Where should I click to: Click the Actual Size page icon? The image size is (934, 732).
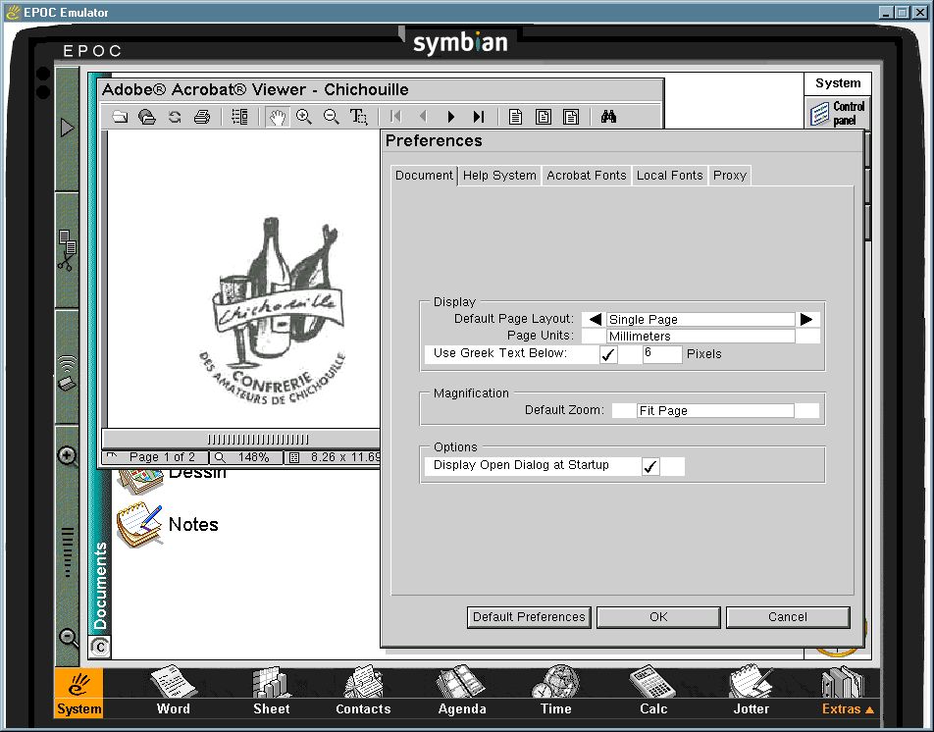(x=516, y=117)
